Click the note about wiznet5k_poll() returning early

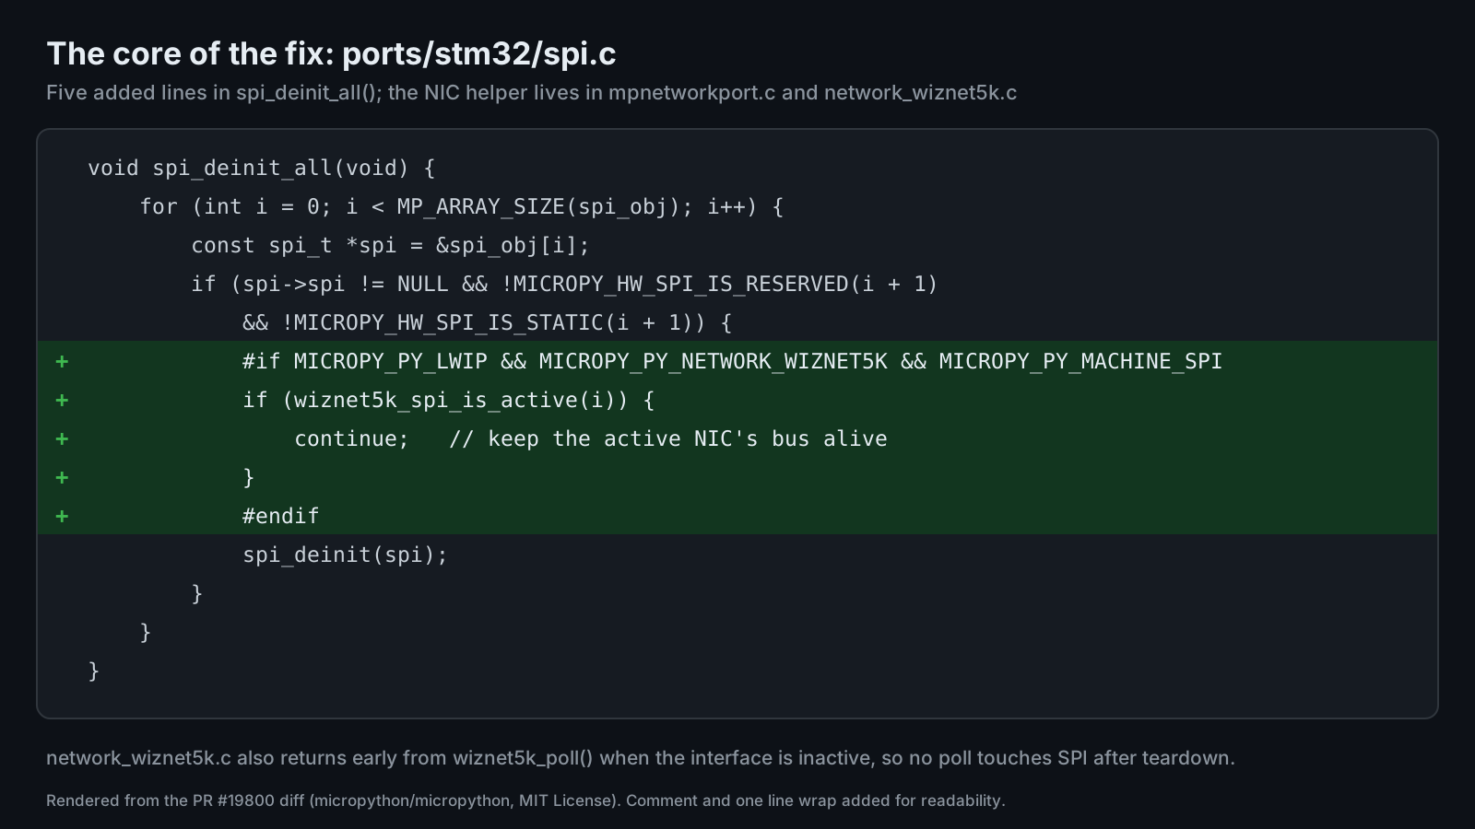click(x=641, y=758)
